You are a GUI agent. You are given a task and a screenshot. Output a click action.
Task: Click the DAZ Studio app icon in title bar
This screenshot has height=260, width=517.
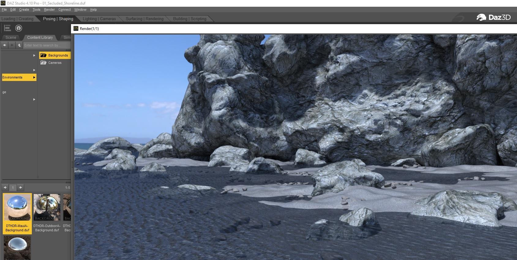tap(3, 3)
